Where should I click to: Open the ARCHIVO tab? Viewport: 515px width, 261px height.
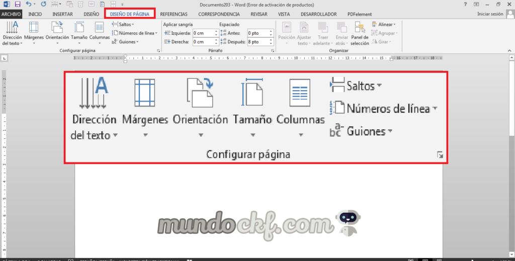(x=11, y=14)
